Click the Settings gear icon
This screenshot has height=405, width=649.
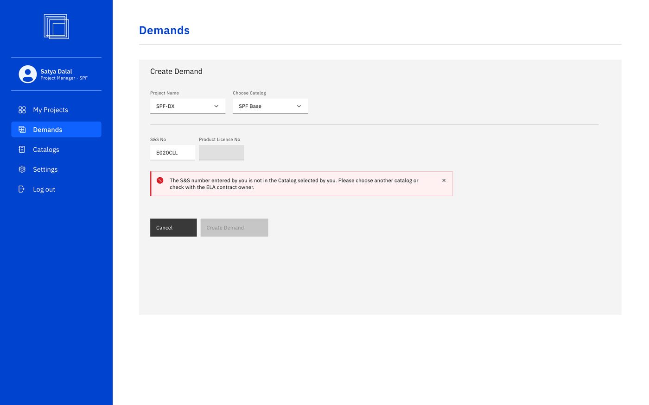click(22, 169)
